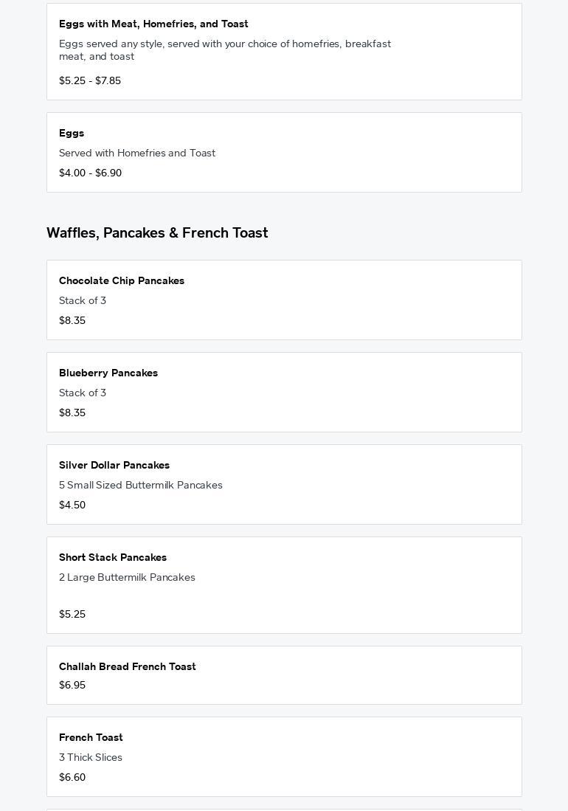The image size is (568, 811).
Task: Click the Served with Homefries and Toast description
Action: [x=137, y=153]
